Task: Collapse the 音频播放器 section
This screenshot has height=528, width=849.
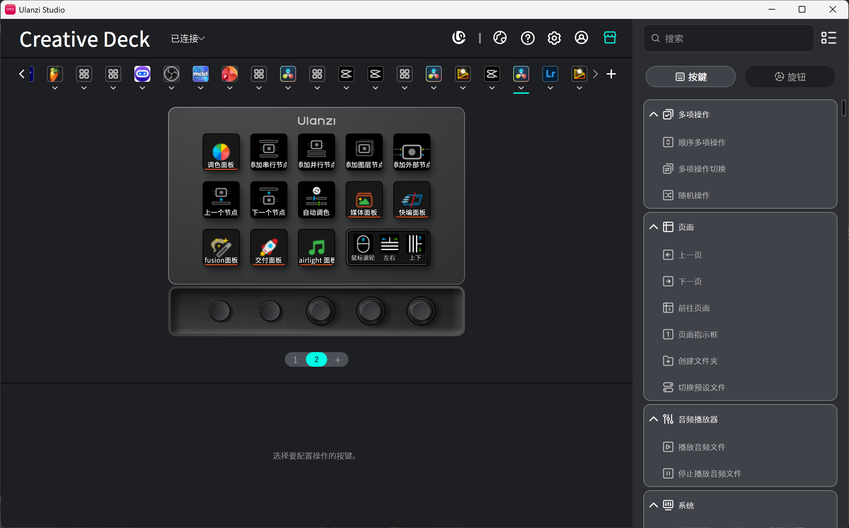Action: point(653,419)
